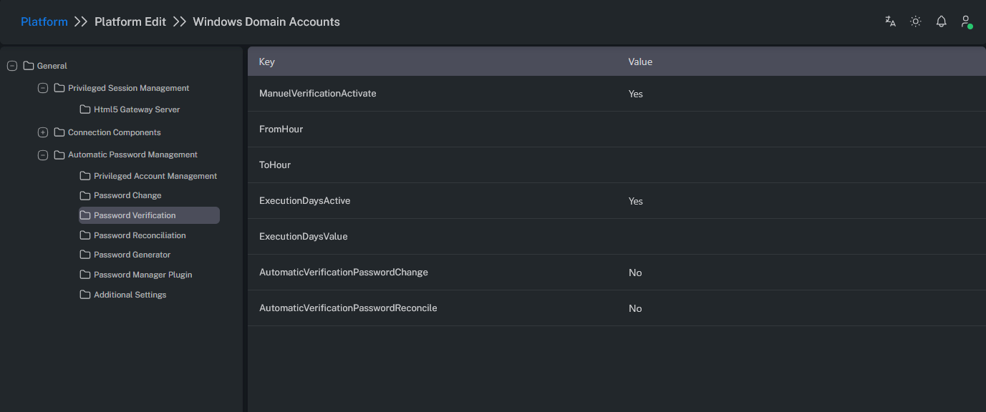Click the Password Generator folder icon

85,255
